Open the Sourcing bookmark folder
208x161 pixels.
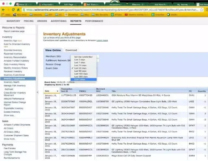(36, 15)
